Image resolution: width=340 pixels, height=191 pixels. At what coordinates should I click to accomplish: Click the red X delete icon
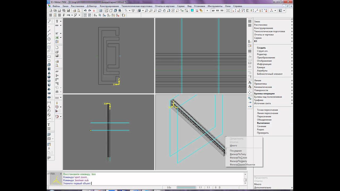94,11
